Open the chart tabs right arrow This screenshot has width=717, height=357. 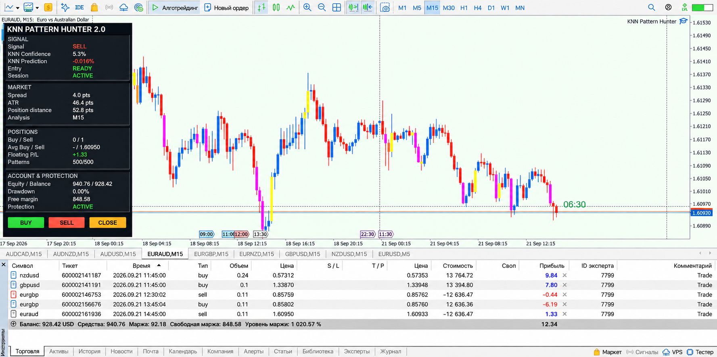pyautogui.click(x=710, y=253)
